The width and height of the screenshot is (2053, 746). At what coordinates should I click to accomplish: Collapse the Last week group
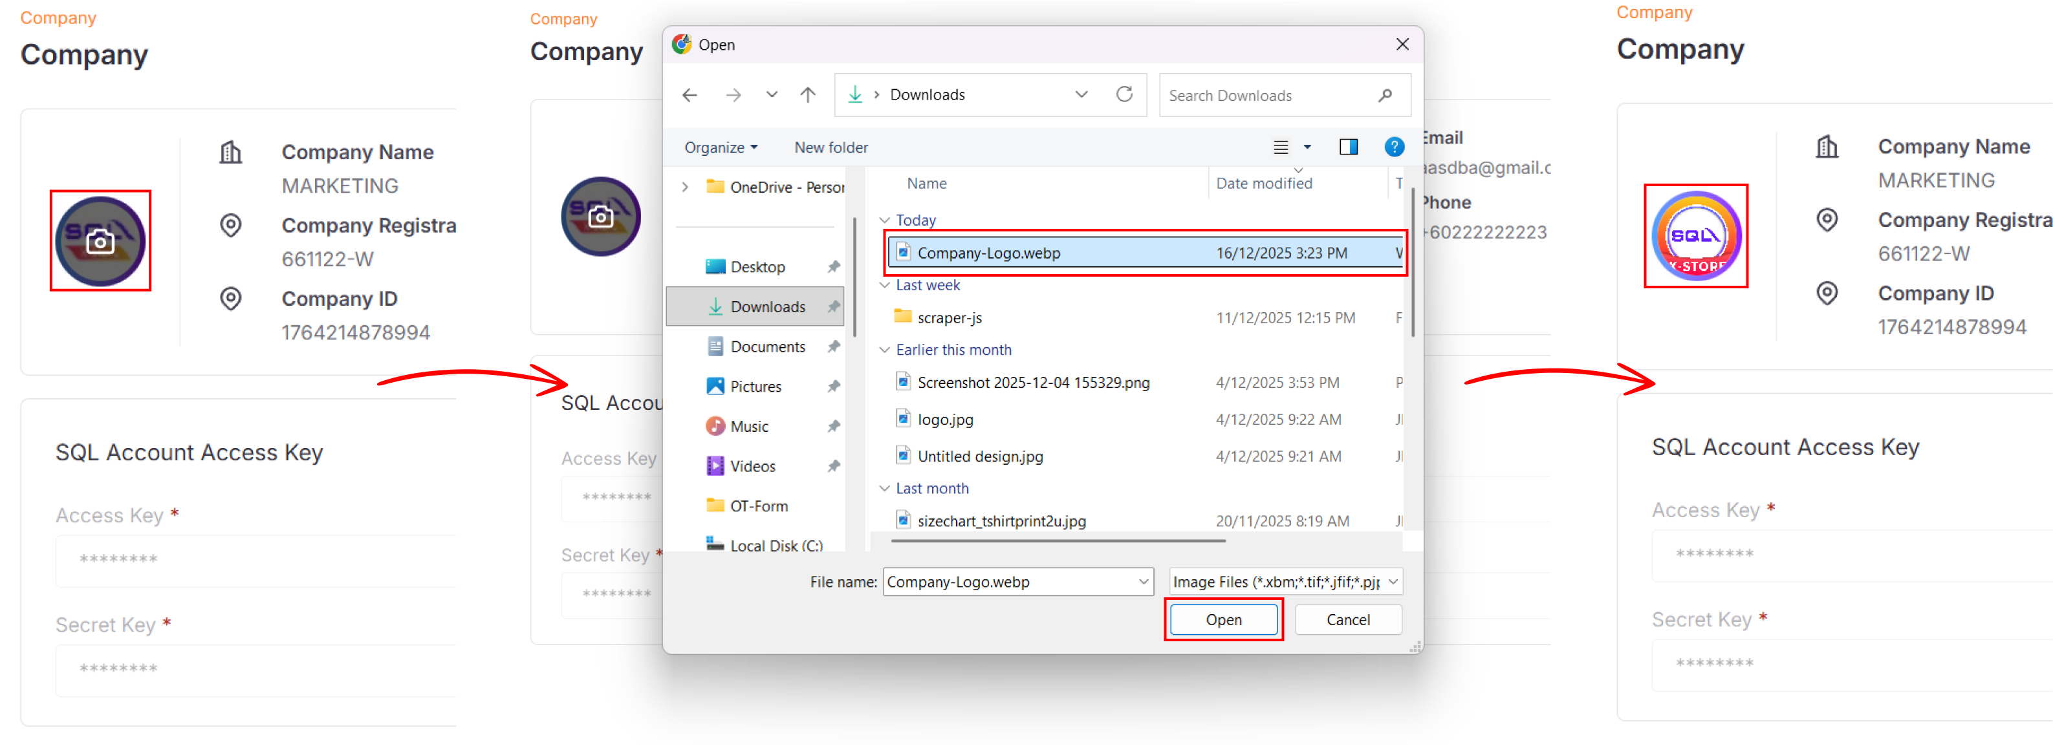(x=885, y=285)
